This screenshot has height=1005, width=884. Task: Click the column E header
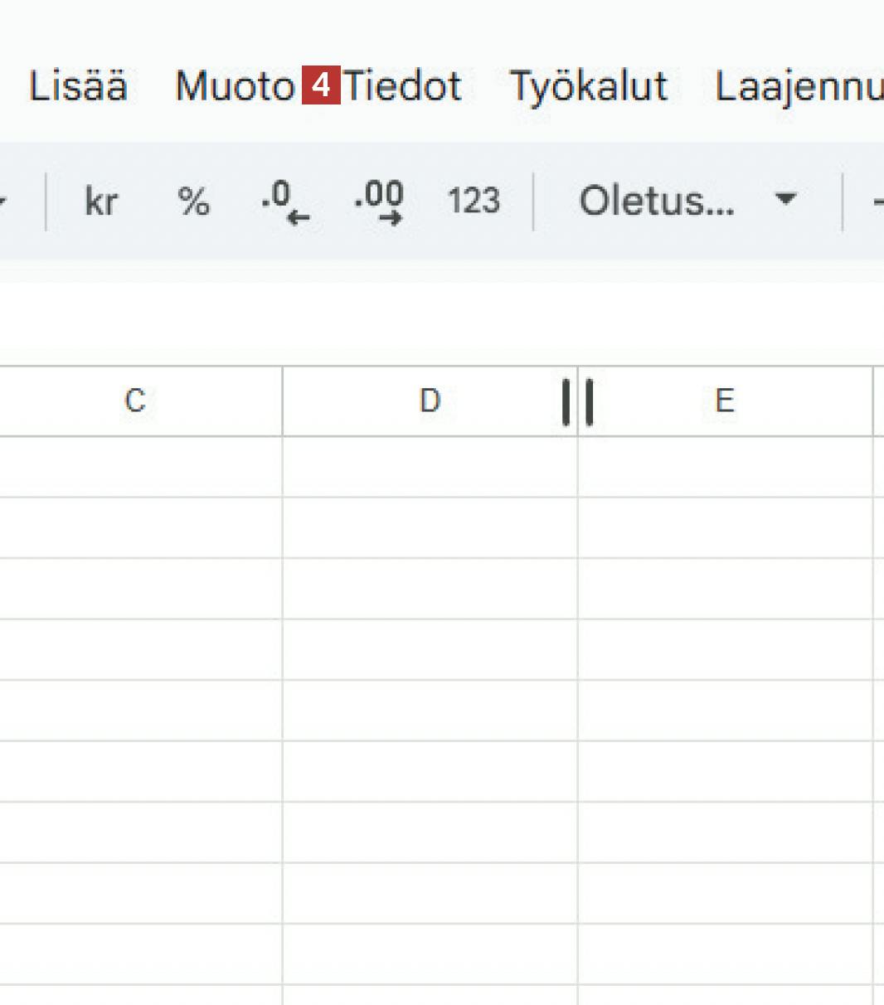click(725, 401)
